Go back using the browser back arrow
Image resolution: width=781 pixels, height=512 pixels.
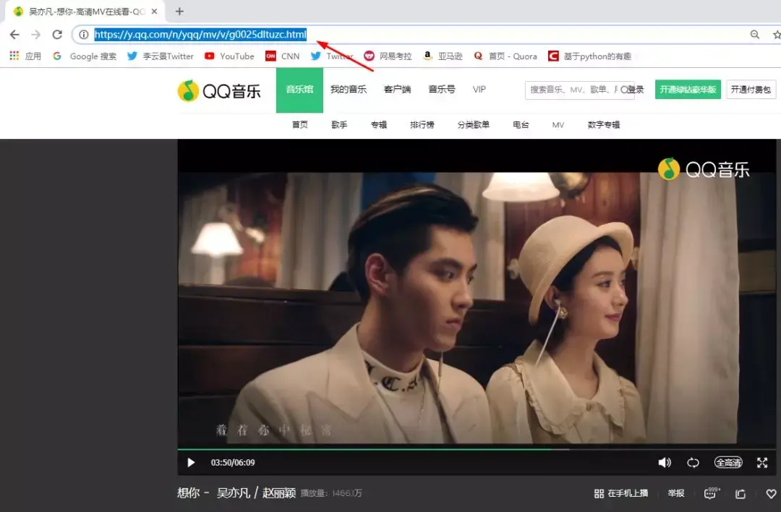click(x=14, y=35)
